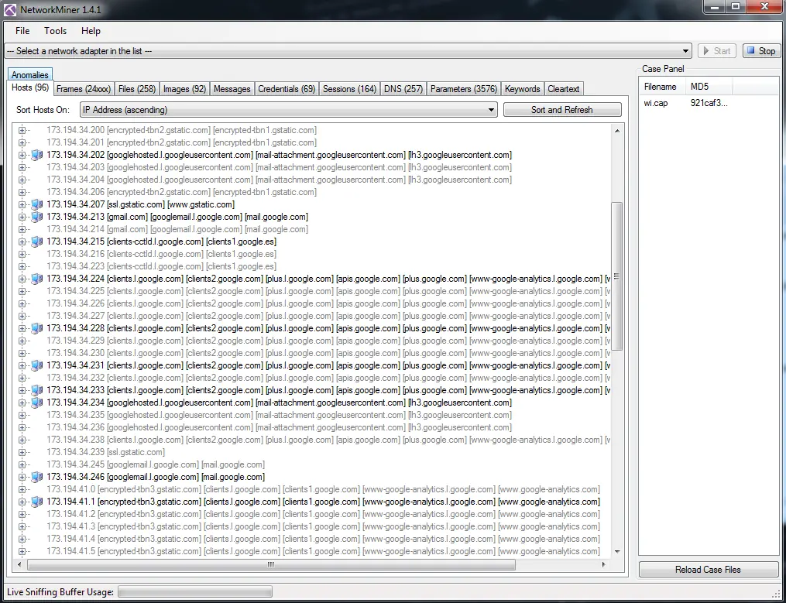This screenshot has width=786, height=603.
Task: Open the Help menu
Action: (x=91, y=31)
